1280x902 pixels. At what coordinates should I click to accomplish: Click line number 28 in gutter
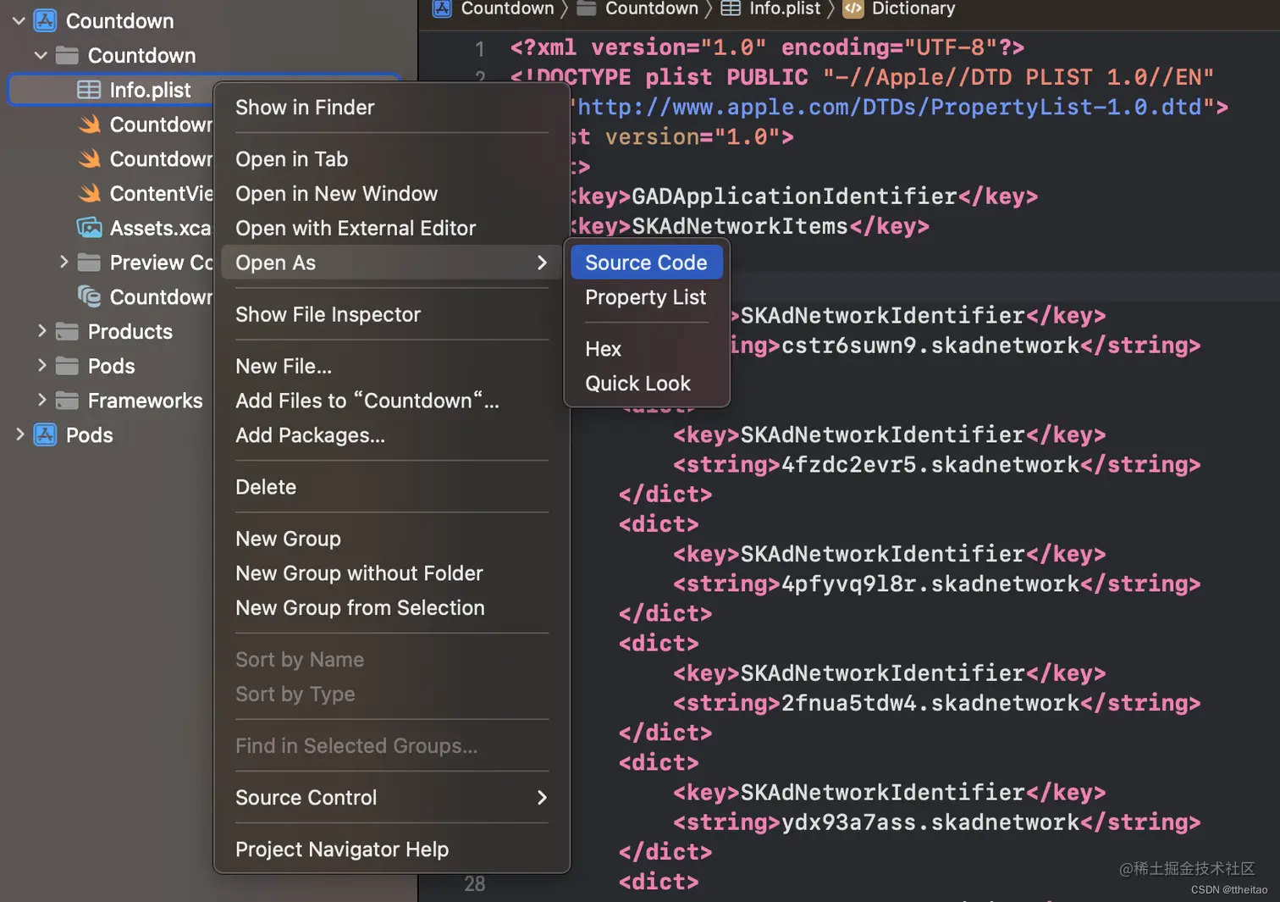pos(475,884)
